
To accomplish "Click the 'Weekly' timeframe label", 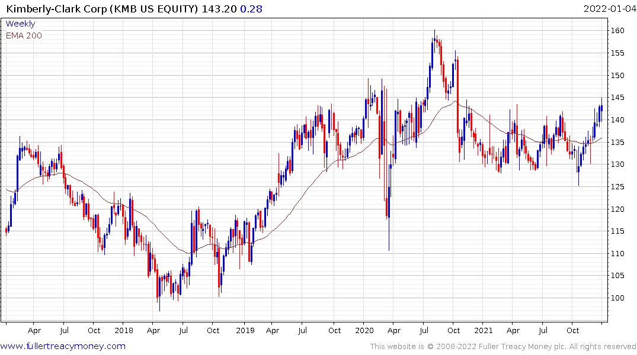I will 20,24.
